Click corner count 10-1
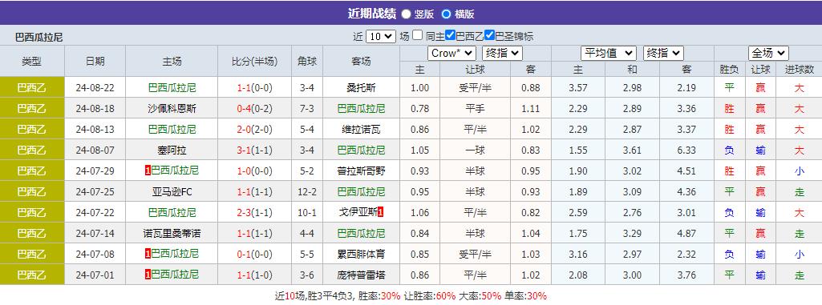The image size is (822, 305). (x=307, y=212)
